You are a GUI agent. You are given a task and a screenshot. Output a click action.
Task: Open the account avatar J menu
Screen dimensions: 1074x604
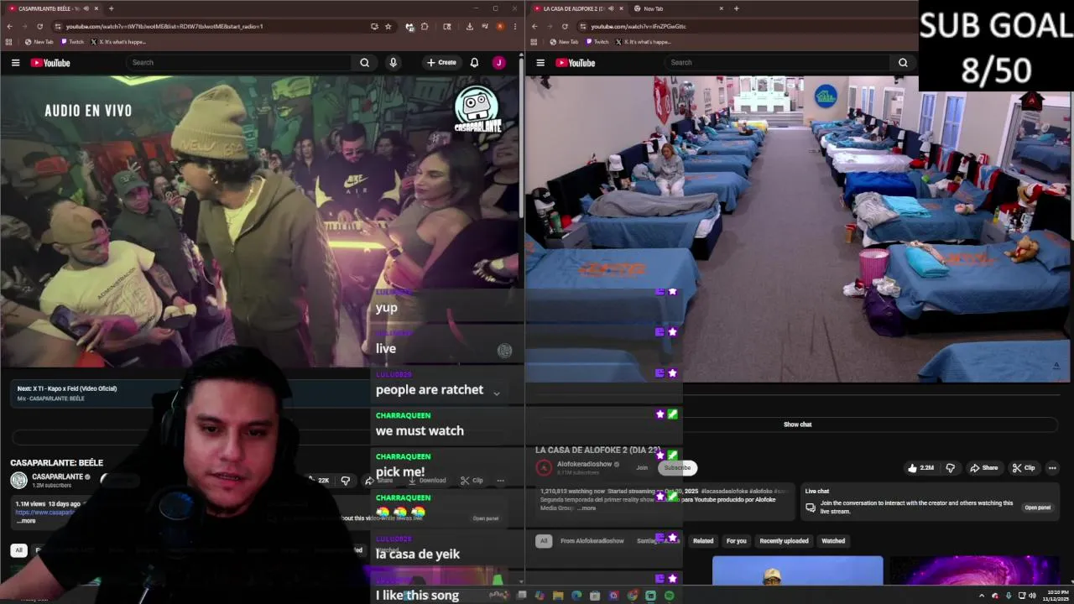pos(498,63)
